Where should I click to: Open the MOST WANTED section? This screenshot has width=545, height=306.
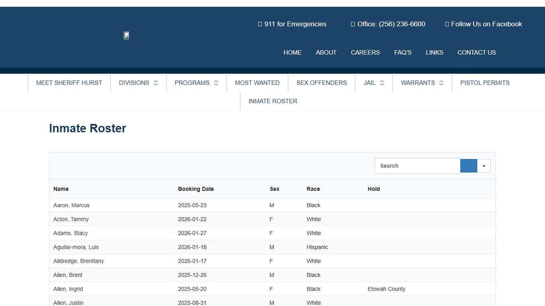pyautogui.click(x=257, y=82)
